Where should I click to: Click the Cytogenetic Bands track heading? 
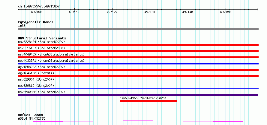36,22
